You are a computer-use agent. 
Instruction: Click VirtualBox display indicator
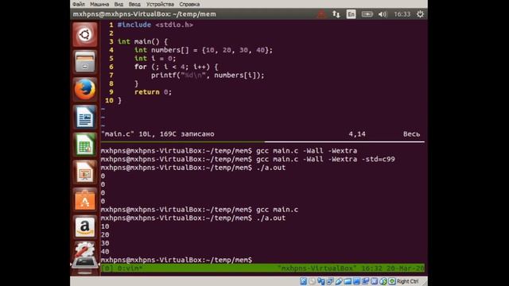click(356, 281)
